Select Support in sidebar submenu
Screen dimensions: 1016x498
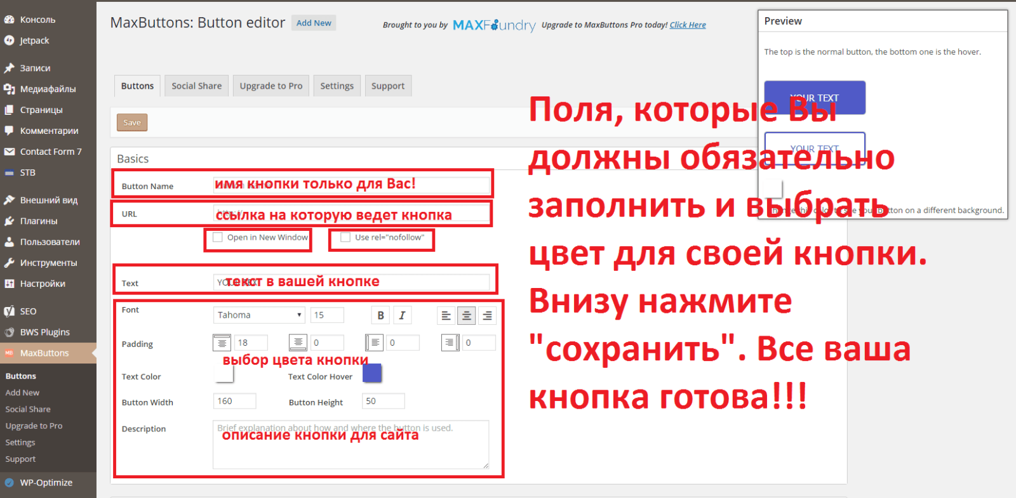point(20,459)
